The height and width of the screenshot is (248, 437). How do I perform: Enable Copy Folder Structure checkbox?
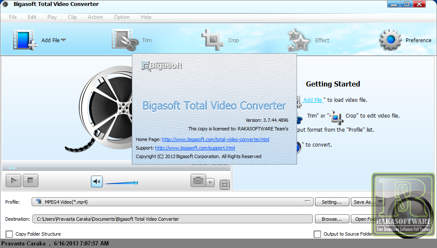click(x=9, y=234)
